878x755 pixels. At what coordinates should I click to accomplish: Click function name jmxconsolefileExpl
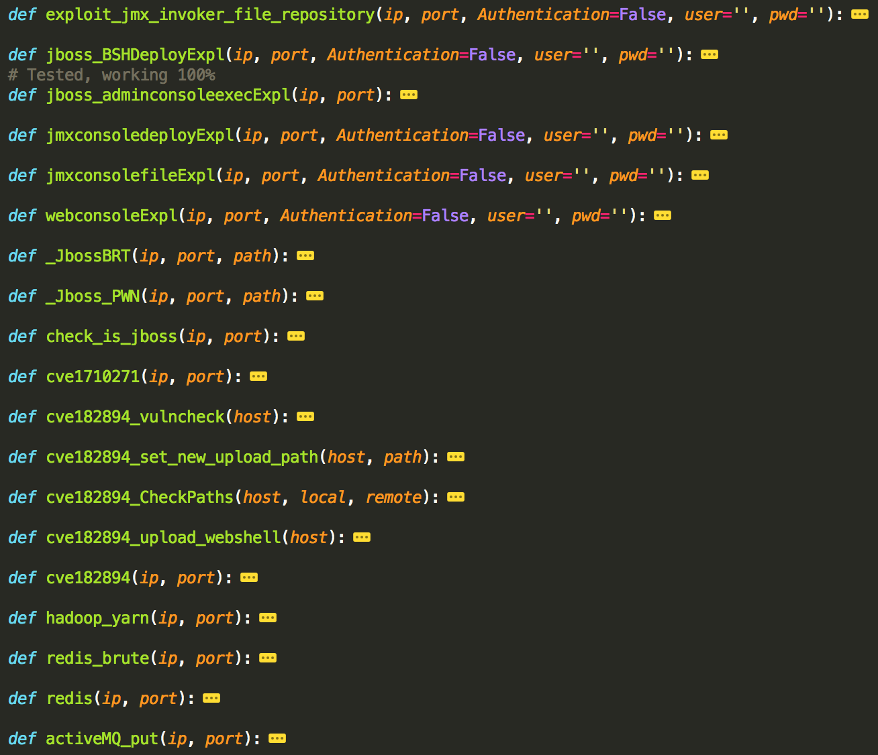(x=130, y=176)
